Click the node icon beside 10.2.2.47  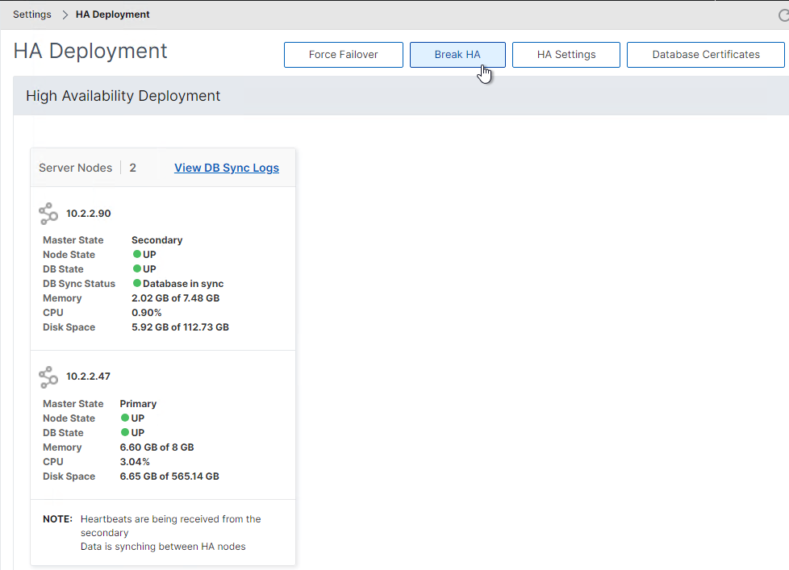pyautogui.click(x=48, y=377)
